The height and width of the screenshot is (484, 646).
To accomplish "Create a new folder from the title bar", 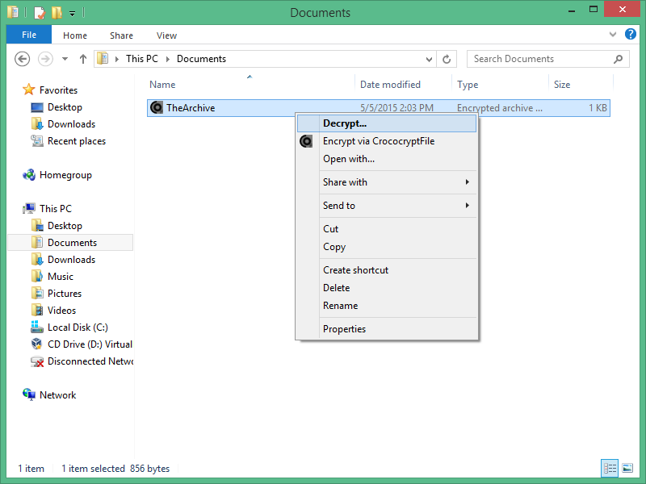I will tap(55, 12).
